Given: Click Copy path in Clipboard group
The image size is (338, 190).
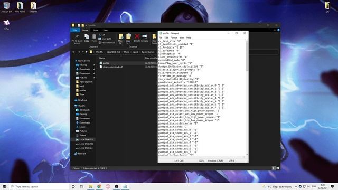Looking at the screenshot, I should 105,39.
